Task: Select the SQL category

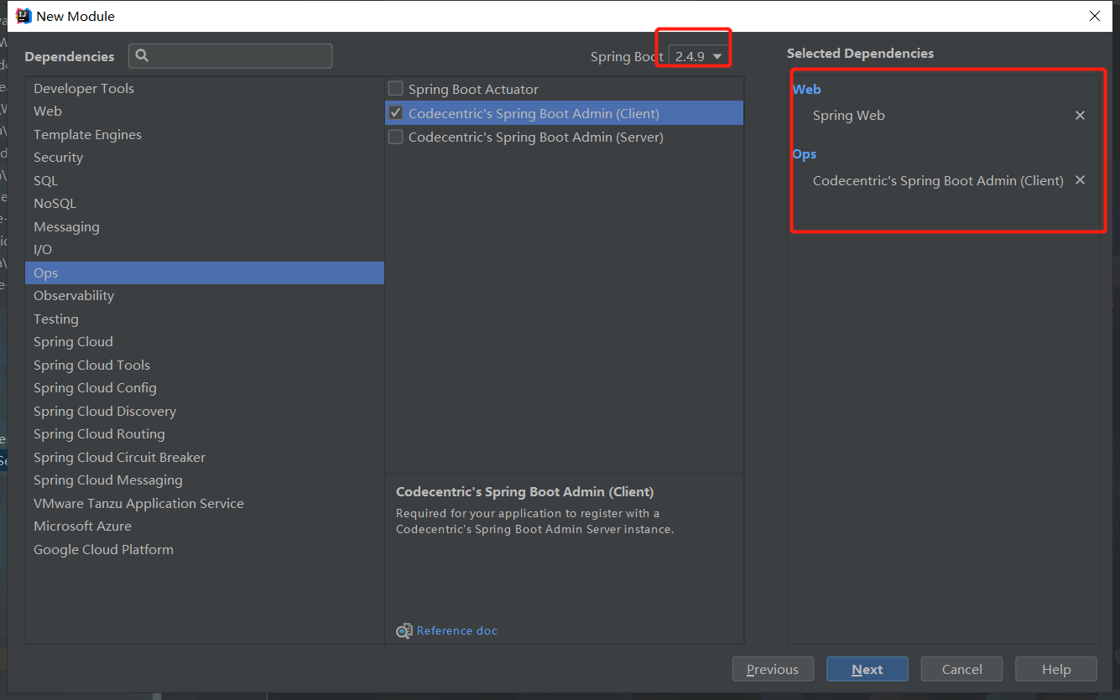Action: click(x=205, y=180)
